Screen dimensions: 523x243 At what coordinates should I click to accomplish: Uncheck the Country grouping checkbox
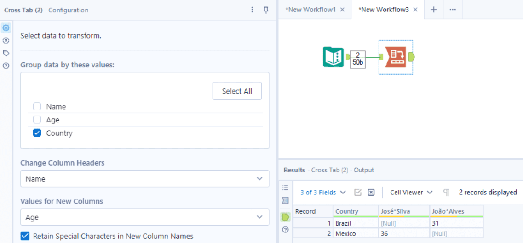(x=37, y=133)
